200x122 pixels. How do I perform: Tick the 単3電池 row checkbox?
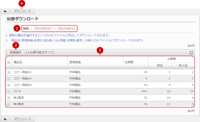9,97
